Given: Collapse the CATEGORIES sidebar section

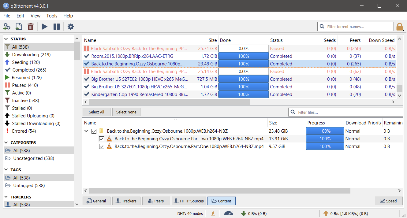Looking at the screenshot, I should click(x=6, y=142).
